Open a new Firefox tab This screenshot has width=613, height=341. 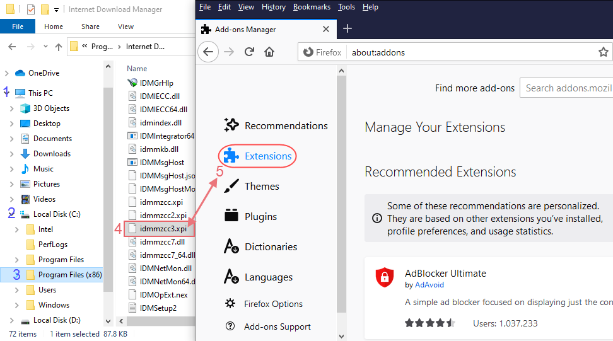coord(347,28)
